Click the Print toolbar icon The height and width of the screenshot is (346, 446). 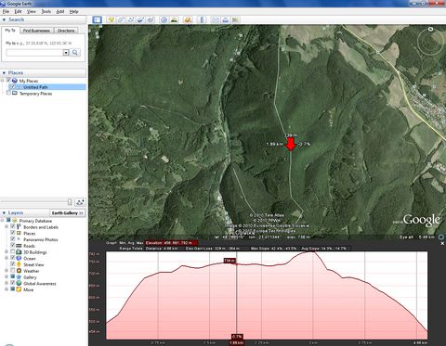[x=226, y=19]
